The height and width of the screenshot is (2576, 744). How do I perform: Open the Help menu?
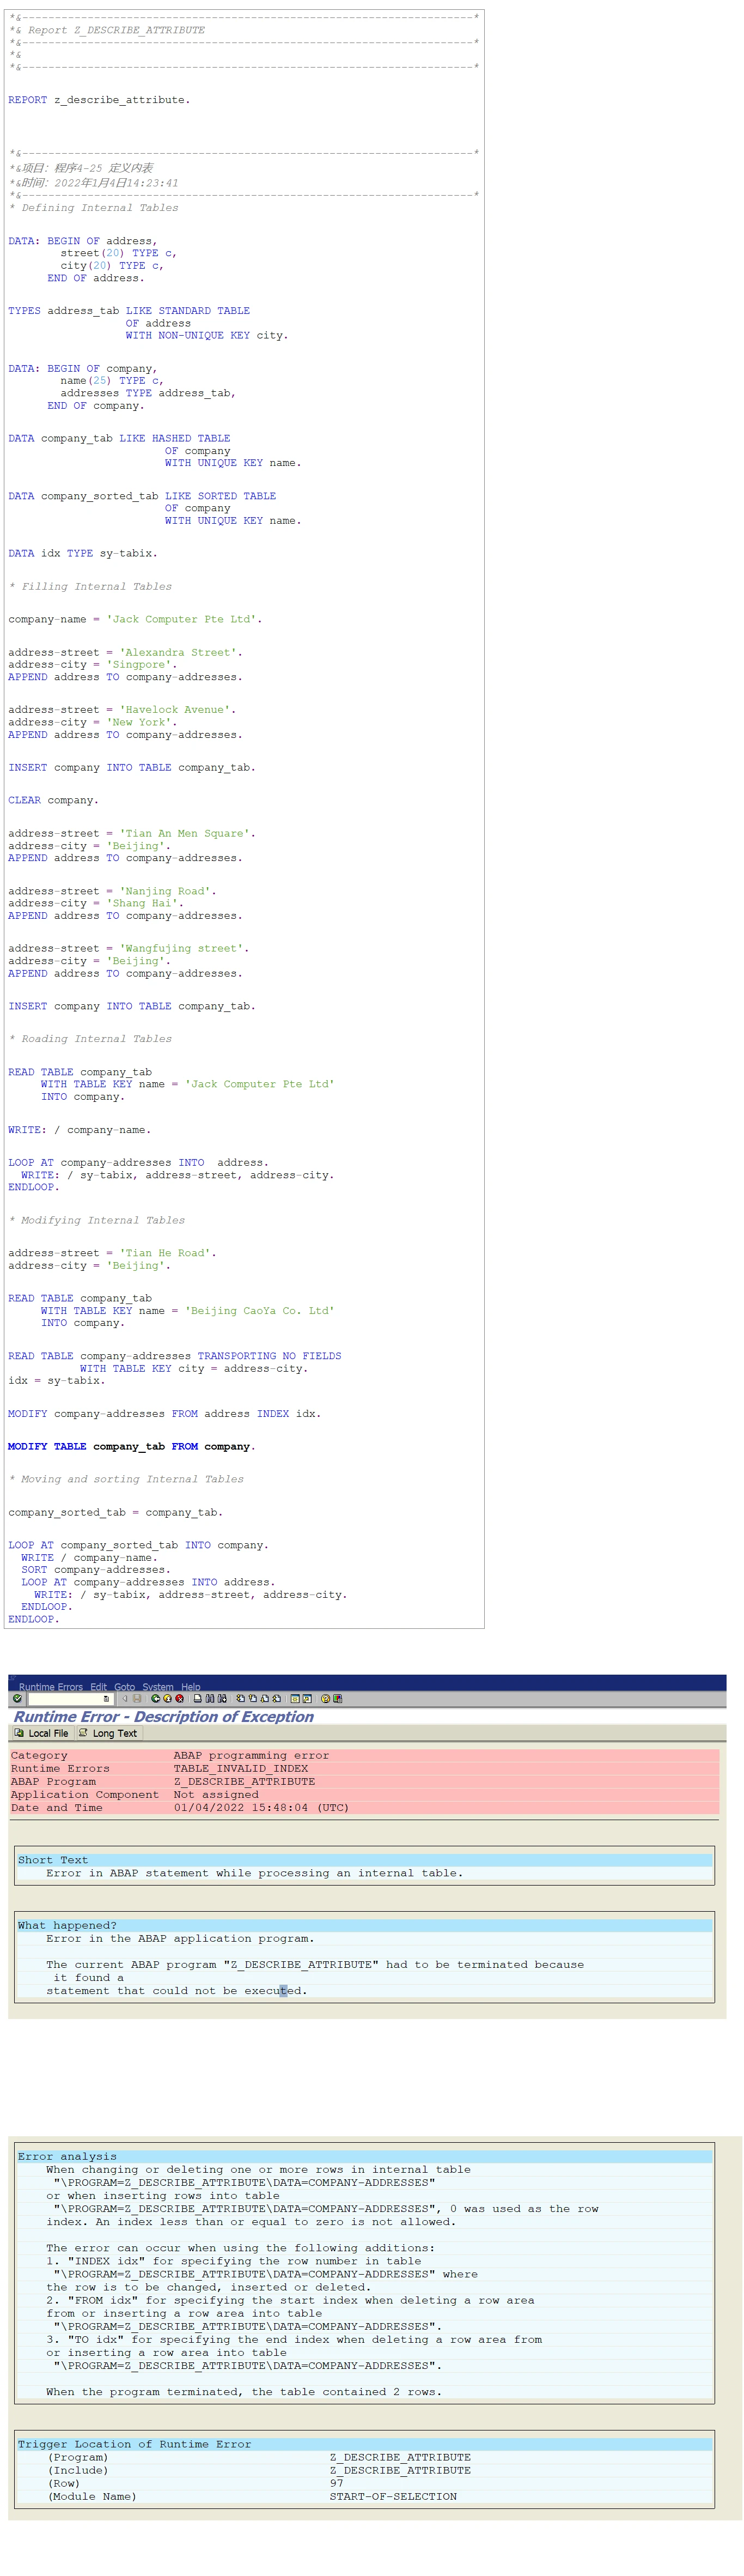click(191, 1687)
